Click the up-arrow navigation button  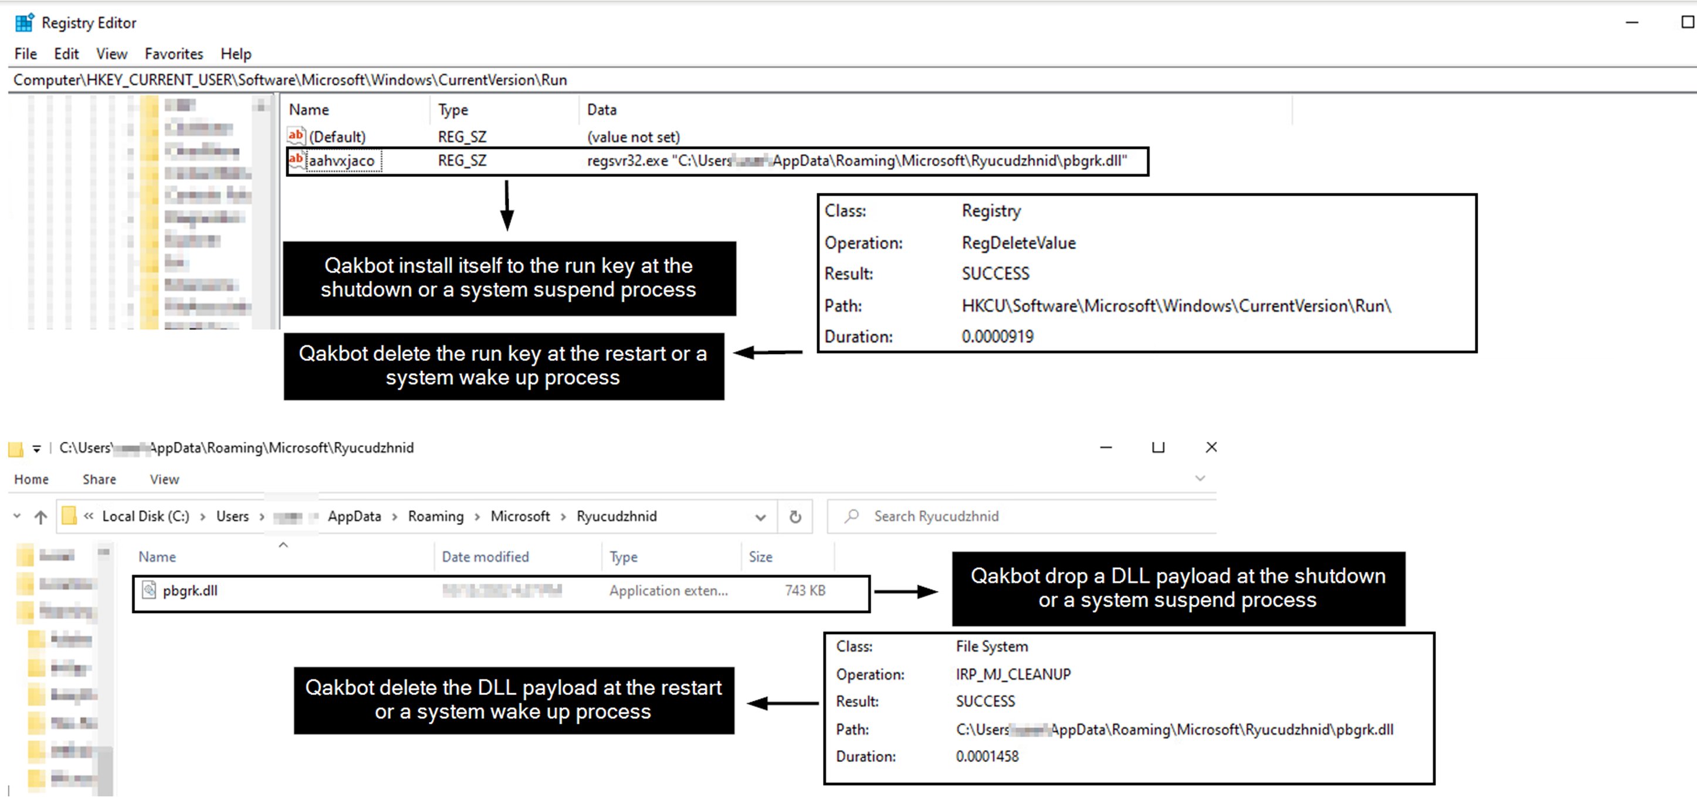pos(41,517)
